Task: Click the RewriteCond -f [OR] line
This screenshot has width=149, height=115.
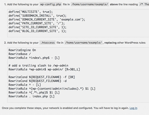Action: (x=42, y=77)
